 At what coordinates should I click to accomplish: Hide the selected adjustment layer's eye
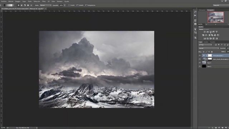point(200,56)
